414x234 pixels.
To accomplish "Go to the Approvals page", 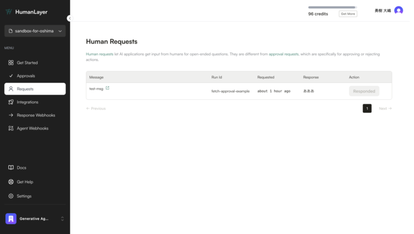I will (x=35, y=76).
